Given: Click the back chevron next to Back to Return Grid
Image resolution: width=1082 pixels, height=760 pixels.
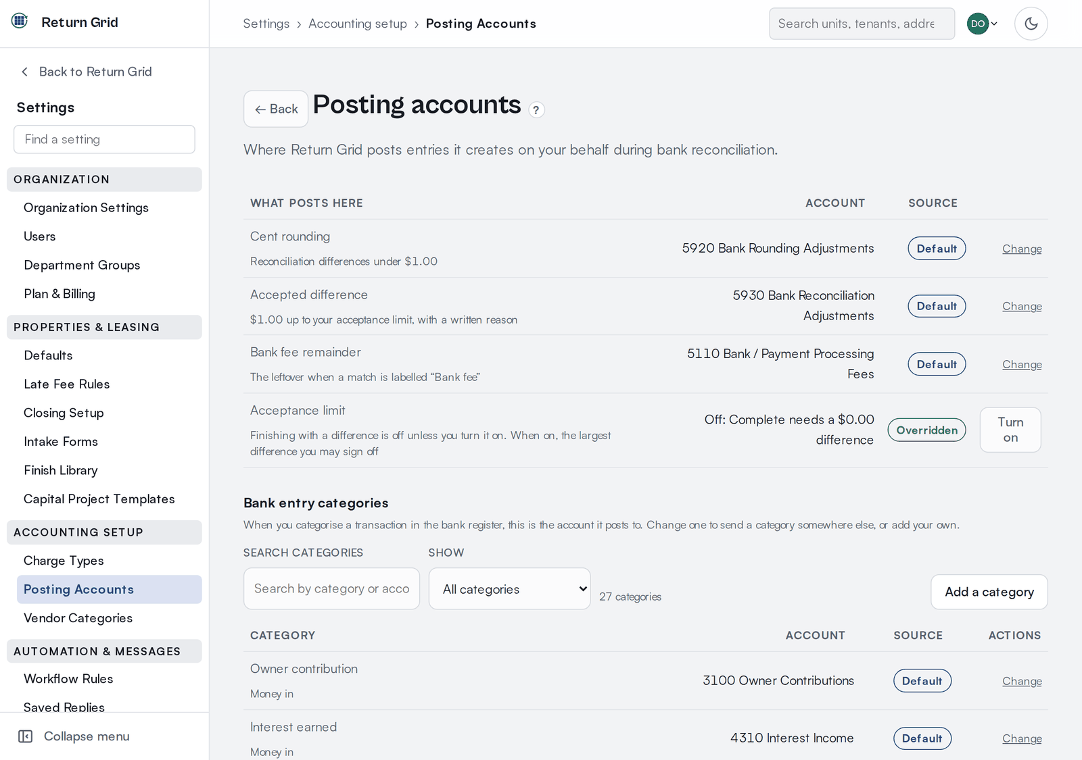Looking at the screenshot, I should tap(25, 72).
